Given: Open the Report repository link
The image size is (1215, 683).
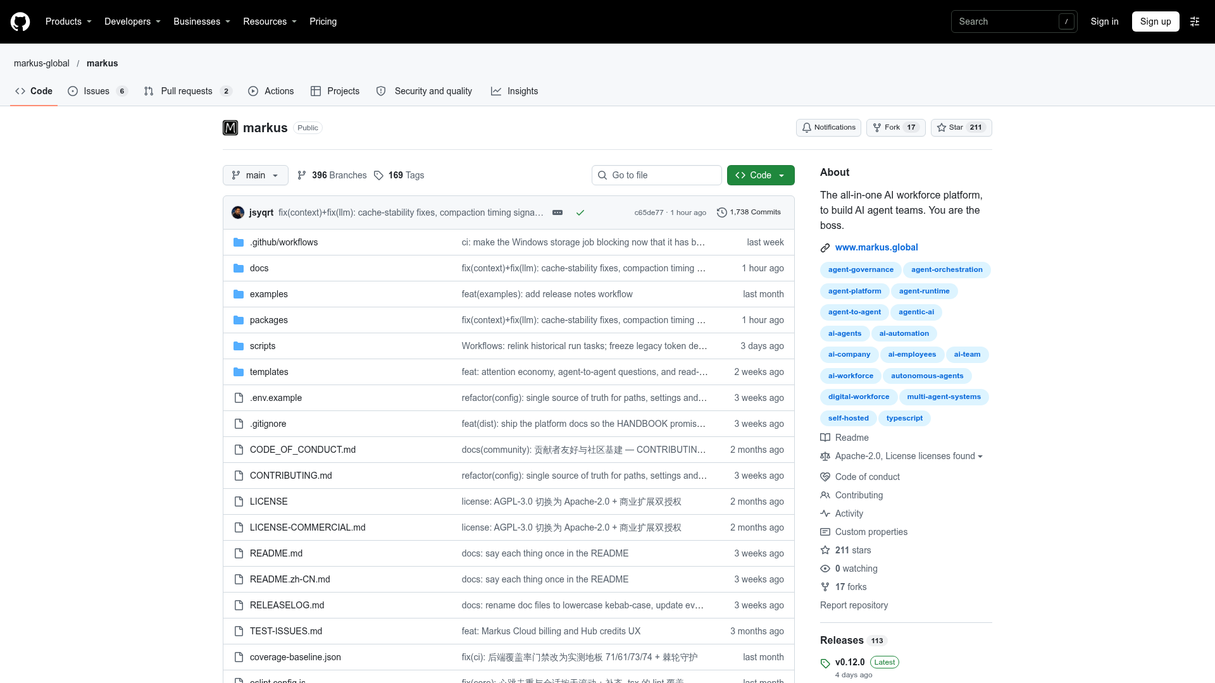Looking at the screenshot, I should 854,605.
